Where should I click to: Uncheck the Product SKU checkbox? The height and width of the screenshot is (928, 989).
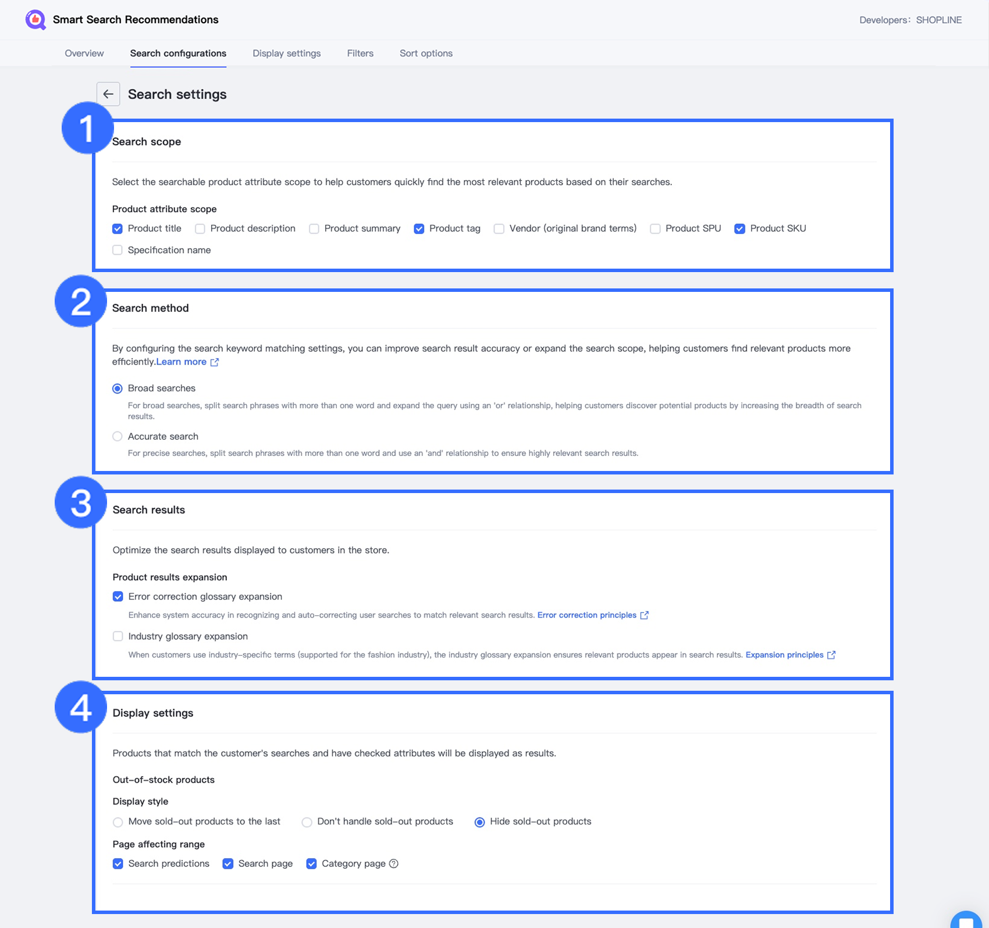(739, 229)
